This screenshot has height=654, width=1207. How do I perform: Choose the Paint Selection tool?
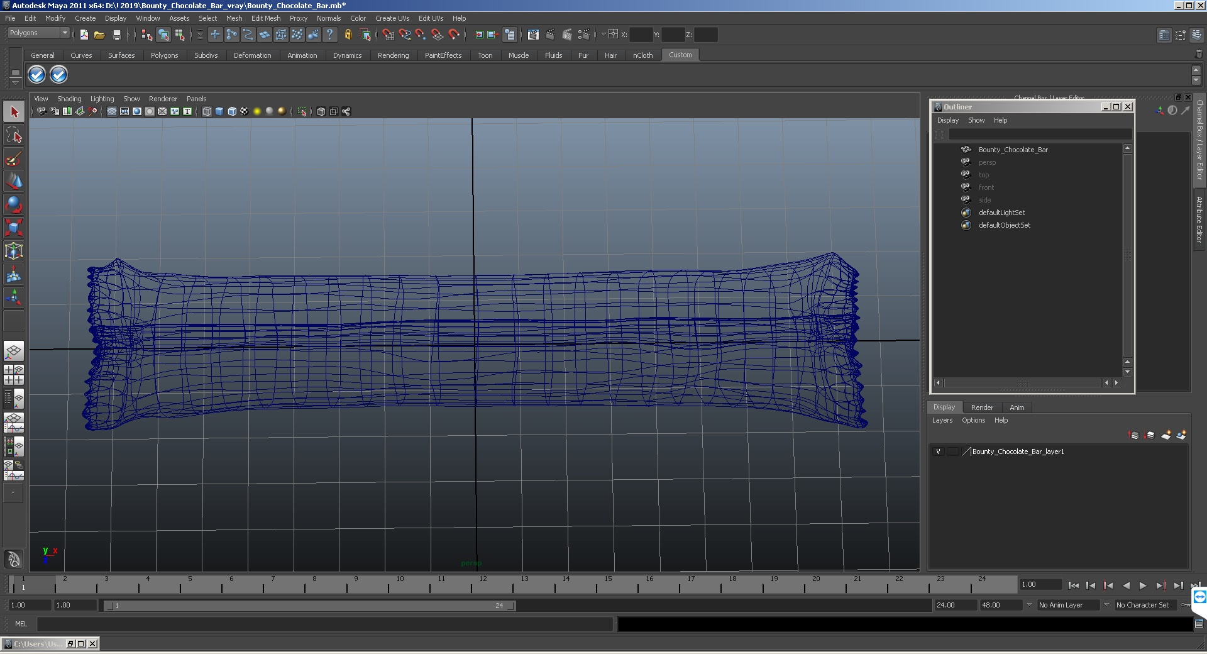[14, 158]
